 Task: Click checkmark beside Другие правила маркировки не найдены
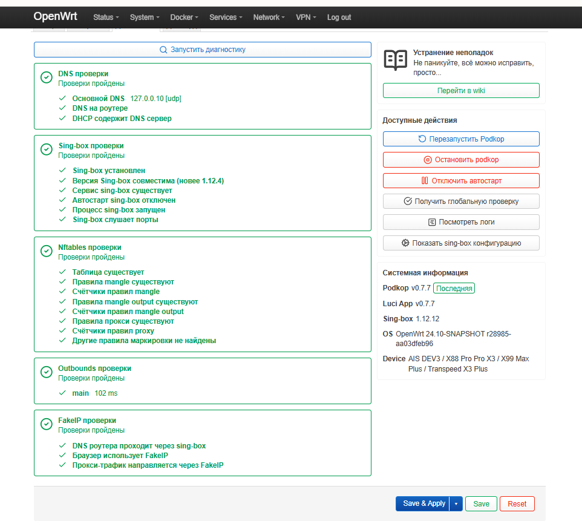tap(62, 341)
